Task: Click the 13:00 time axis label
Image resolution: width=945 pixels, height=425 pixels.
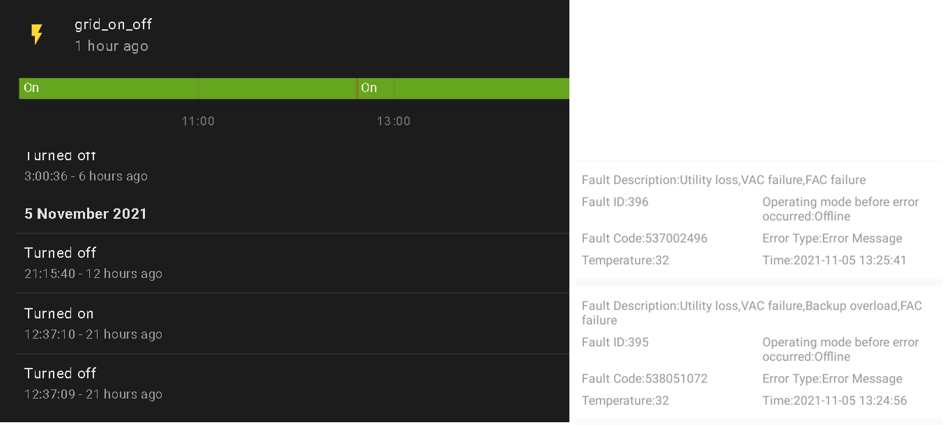Action: point(394,121)
